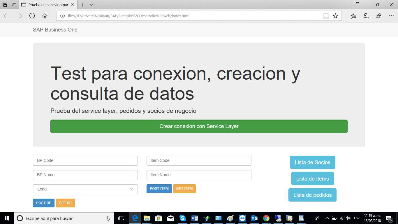Viewport: 398px width, 224px height.
Task: Open Lista de Items
Action: click(x=313, y=179)
